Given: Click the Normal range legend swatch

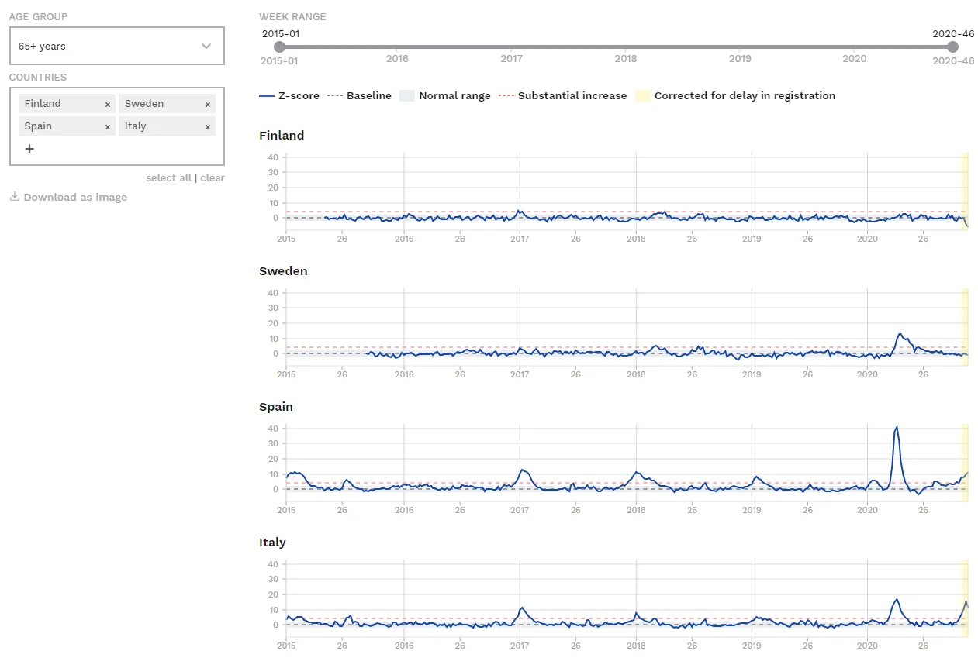Looking at the screenshot, I should (407, 96).
